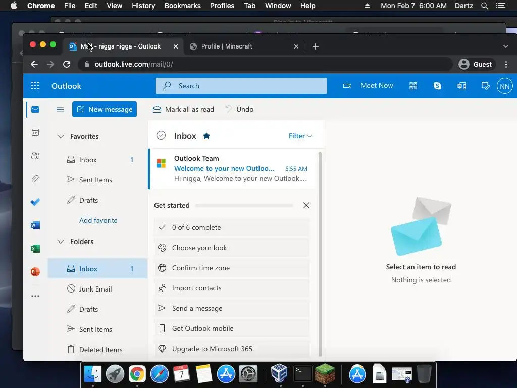Launch PowerPoint from the left rail
Viewport: 517px width, 388px height.
35,271
